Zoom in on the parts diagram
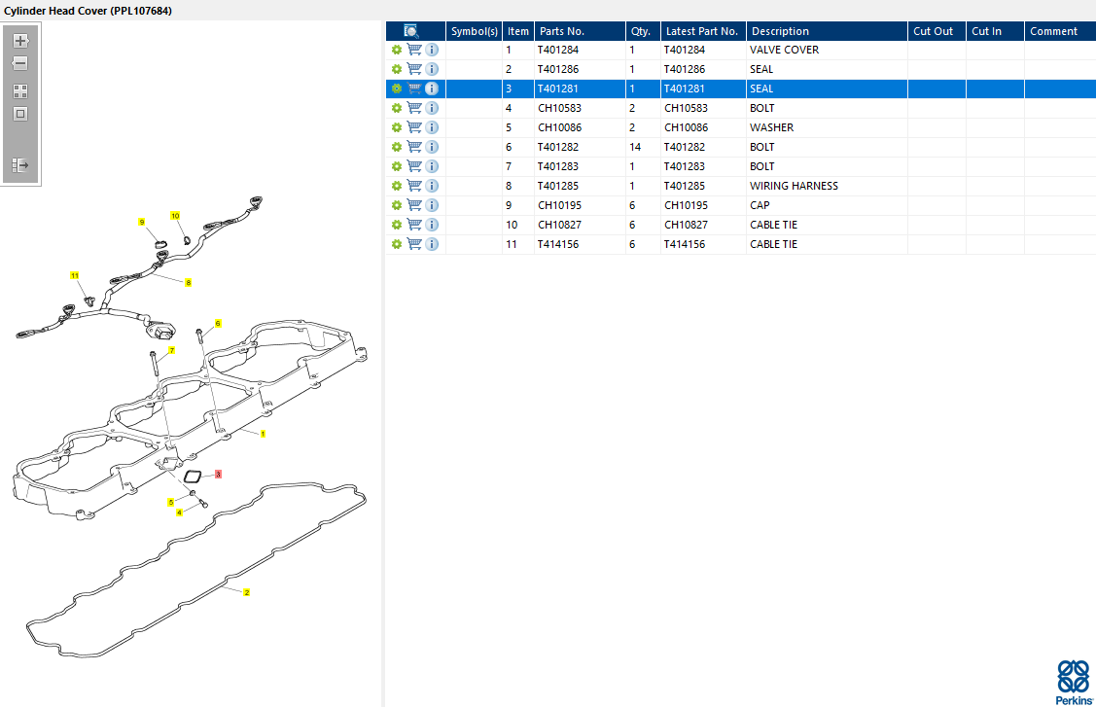Viewport: 1096px width, 707px height. pos(20,41)
